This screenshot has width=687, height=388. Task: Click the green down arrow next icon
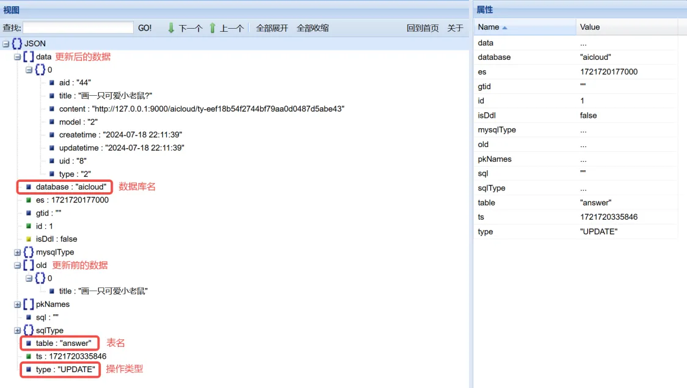[x=171, y=28]
